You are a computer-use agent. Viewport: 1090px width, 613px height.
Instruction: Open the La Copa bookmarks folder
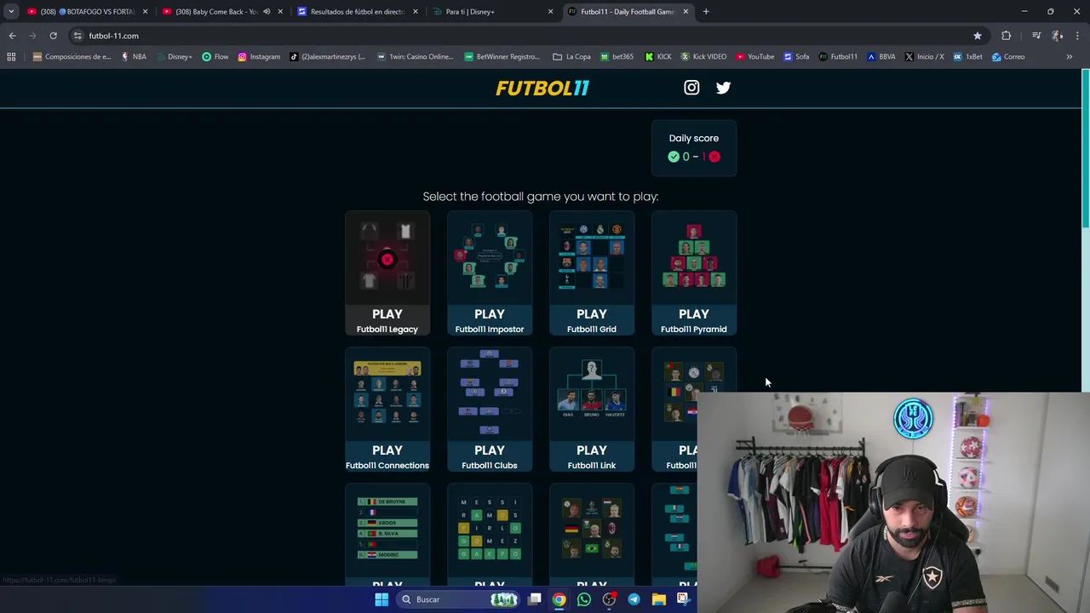coord(571,57)
